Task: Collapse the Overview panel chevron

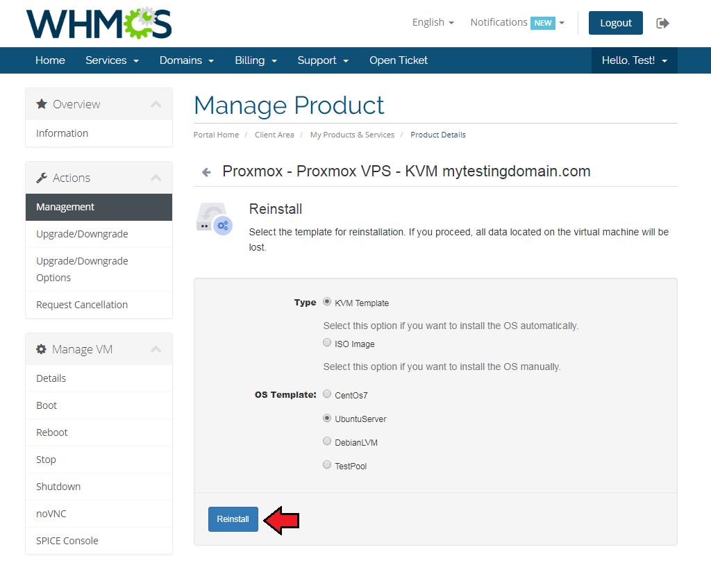Action: coord(156,104)
